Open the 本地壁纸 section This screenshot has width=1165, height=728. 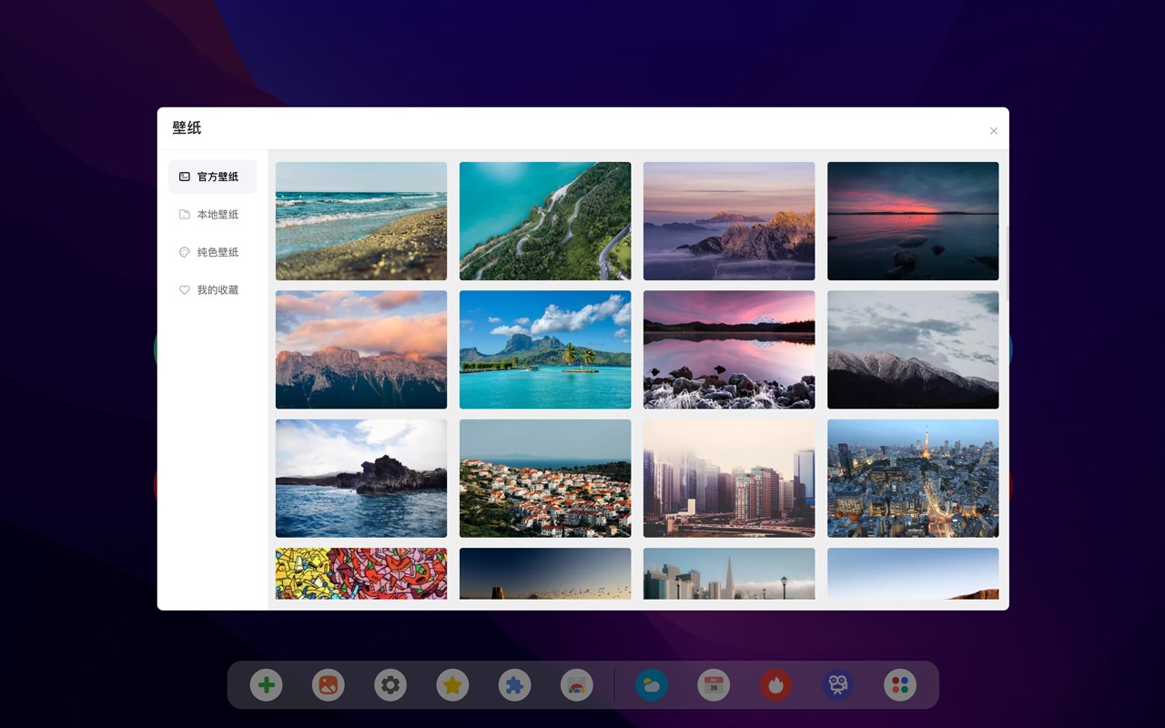[x=212, y=215]
